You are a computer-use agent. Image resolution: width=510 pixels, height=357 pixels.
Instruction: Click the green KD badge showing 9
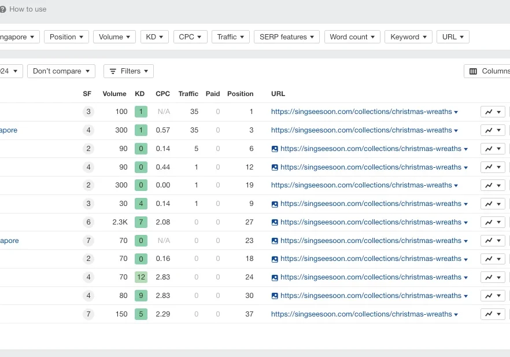[141, 296]
